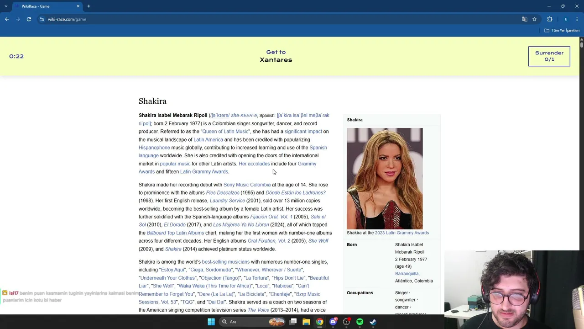This screenshot has height=329, width=584.
Task: Follow the Latin Grammy Awards link in the intro
Action: [x=204, y=172]
